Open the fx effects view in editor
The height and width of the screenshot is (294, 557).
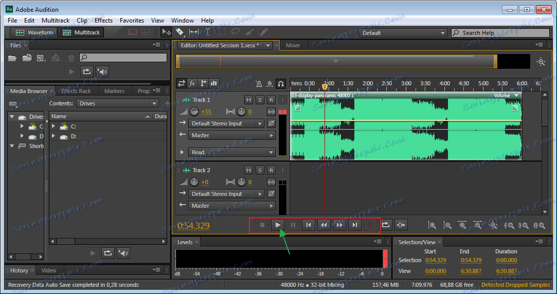coord(192,83)
